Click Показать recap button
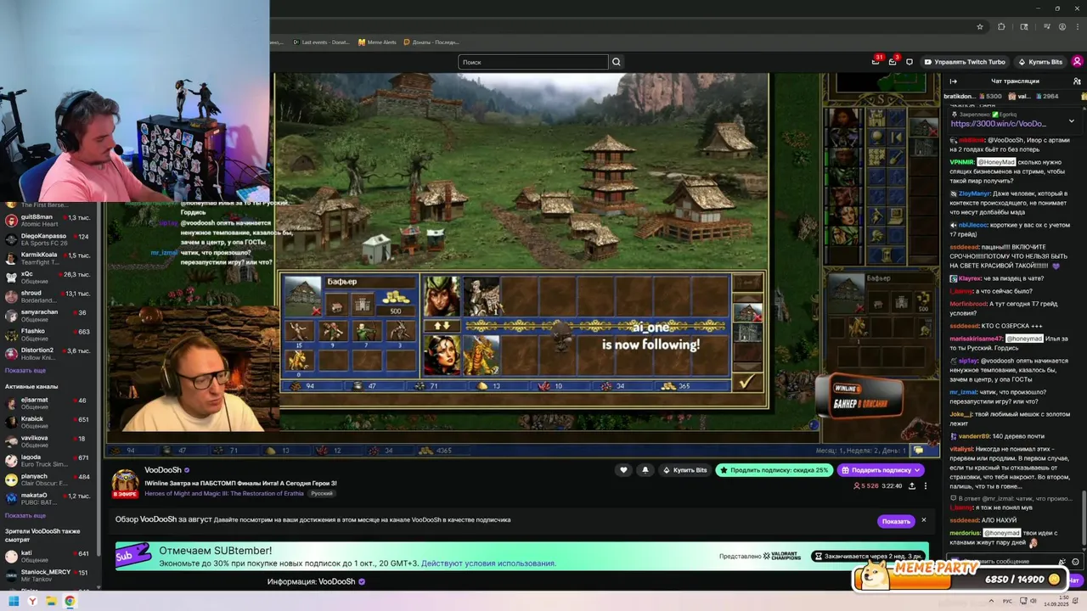Viewport: 1087px width, 611px height. [x=896, y=521]
